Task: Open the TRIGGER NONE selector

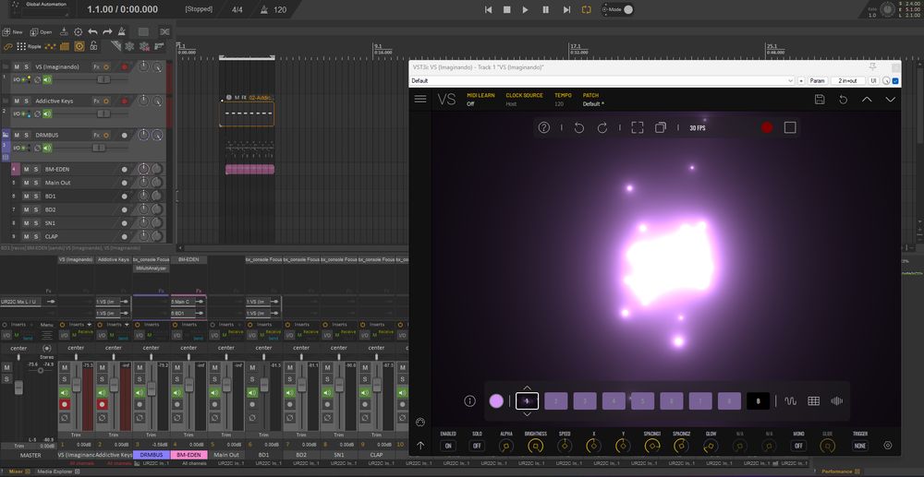Action: [x=860, y=446]
